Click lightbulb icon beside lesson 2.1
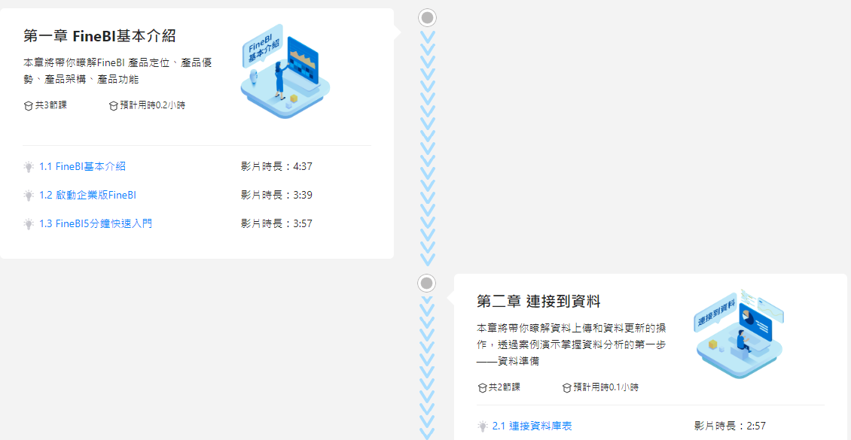The image size is (851, 440). [x=483, y=426]
